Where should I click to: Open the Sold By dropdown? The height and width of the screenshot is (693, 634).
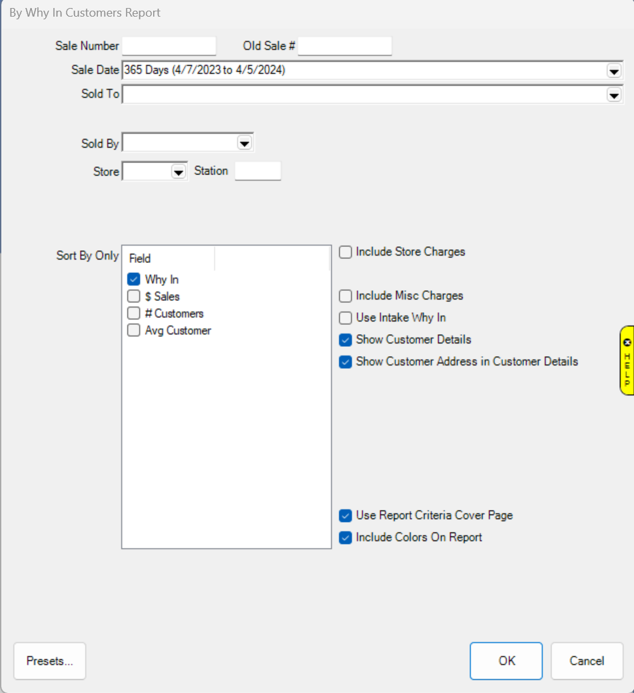244,143
